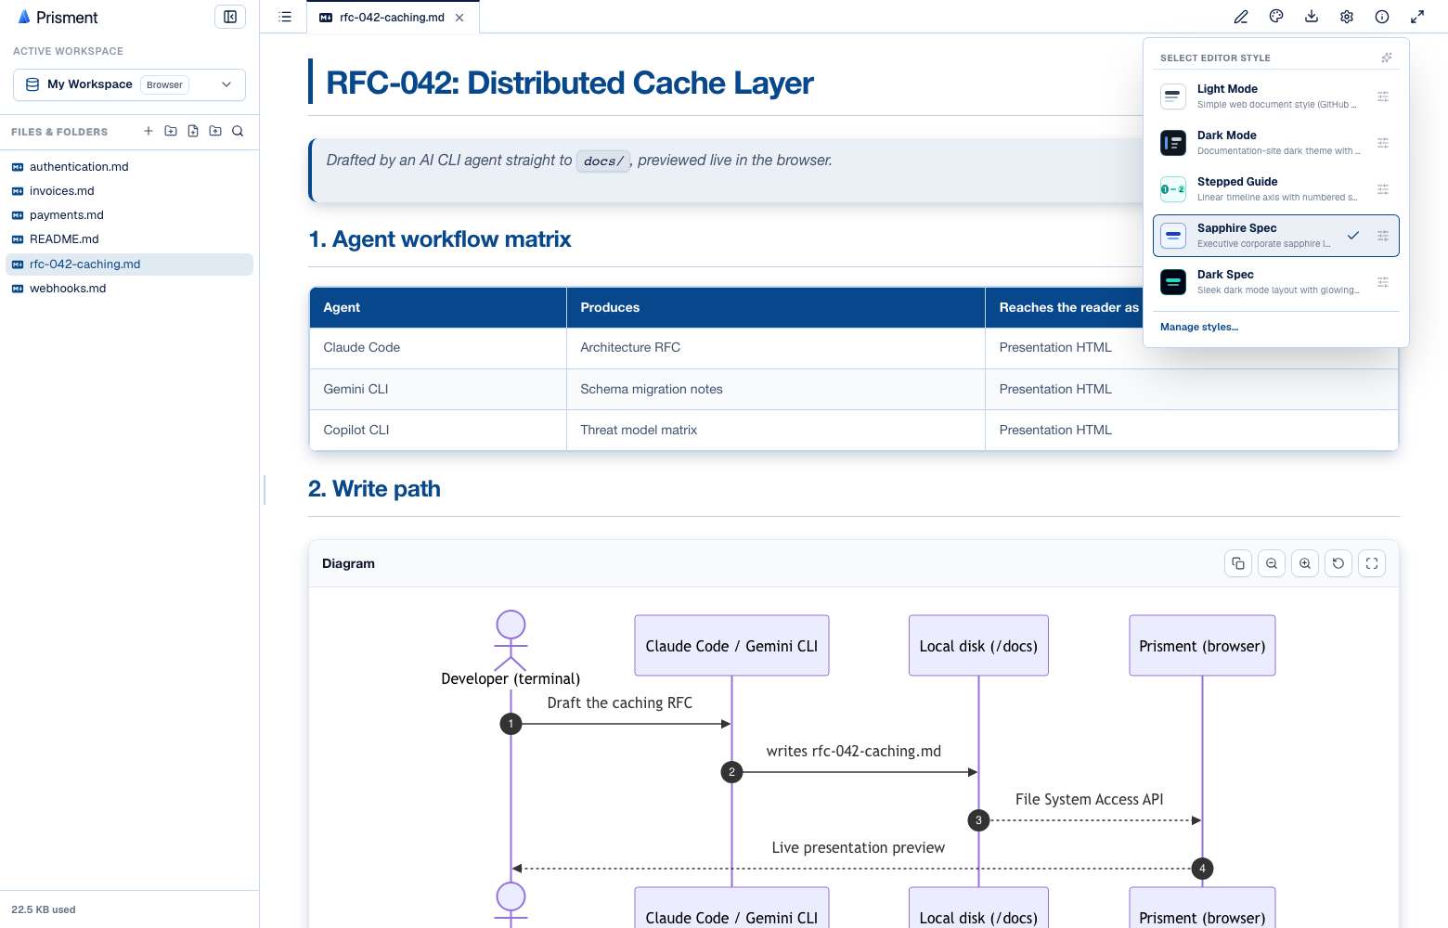1448x928 pixels.
Task: Click the RFC-042: Distributed Cache Layer title
Action: 570,84
